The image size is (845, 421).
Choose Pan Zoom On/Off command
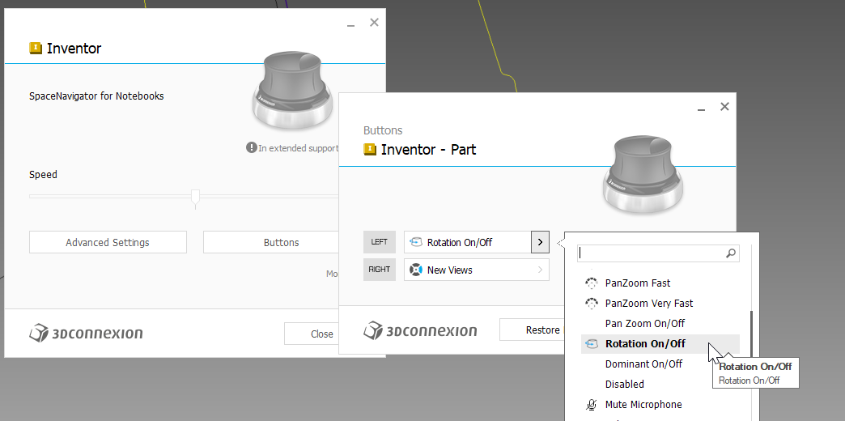pyautogui.click(x=660, y=323)
